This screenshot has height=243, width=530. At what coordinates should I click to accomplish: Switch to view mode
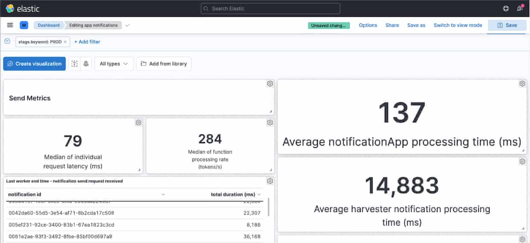(457, 25)
